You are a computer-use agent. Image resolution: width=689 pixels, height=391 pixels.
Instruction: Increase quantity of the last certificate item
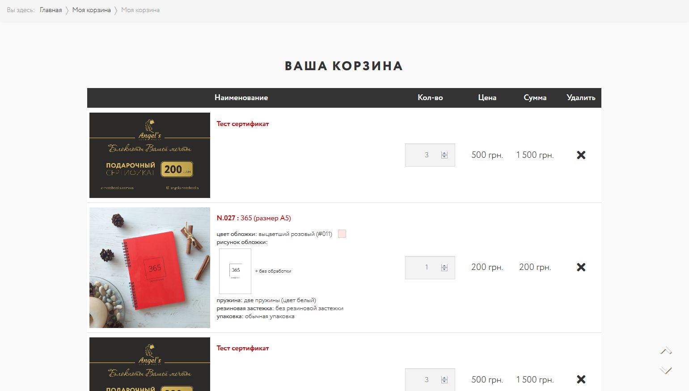click(x=444, y=378)
